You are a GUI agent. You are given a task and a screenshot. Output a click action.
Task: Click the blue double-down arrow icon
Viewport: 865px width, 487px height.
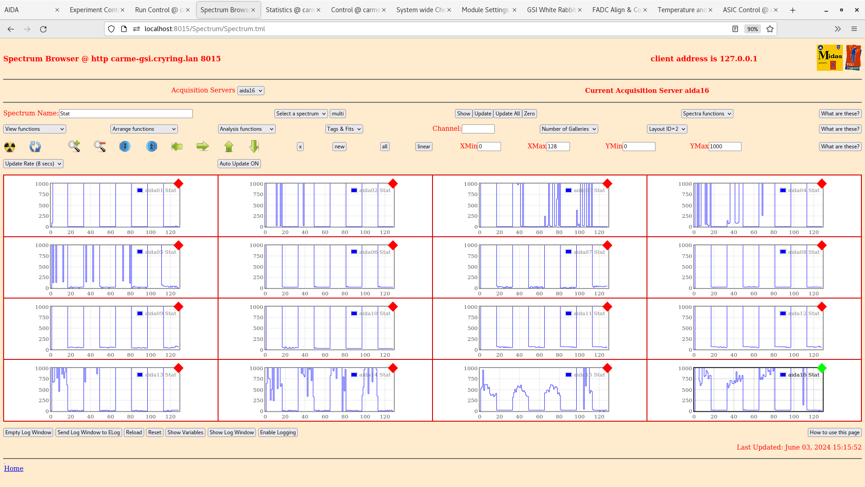[125, 147]
